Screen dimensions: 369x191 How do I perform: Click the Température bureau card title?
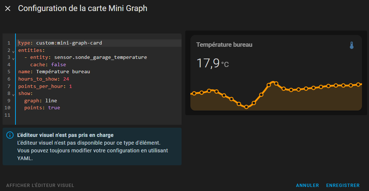pos(224,45)
